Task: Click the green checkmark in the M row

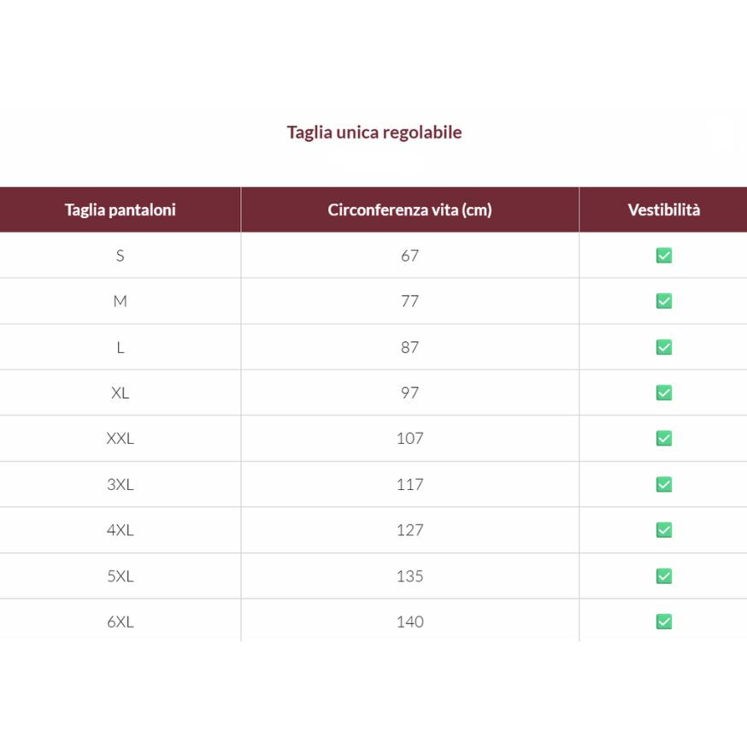Action: [x=664, y=301]
